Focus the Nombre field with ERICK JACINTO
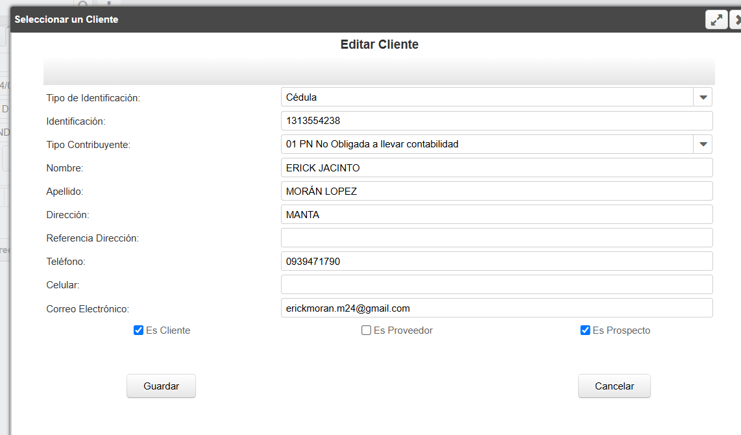The width and height of the screenshot is (741, 435). coord(496,168)
